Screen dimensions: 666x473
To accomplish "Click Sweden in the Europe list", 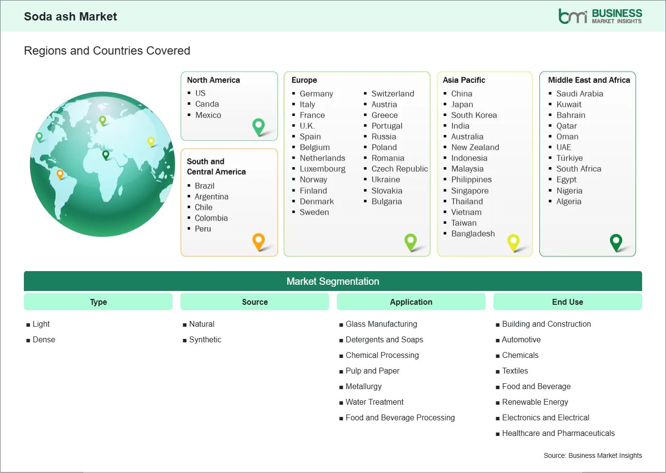I will (314, 212).
